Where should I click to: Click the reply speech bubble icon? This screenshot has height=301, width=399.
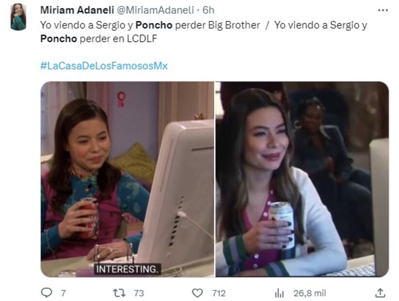click(x=47, y=293)
